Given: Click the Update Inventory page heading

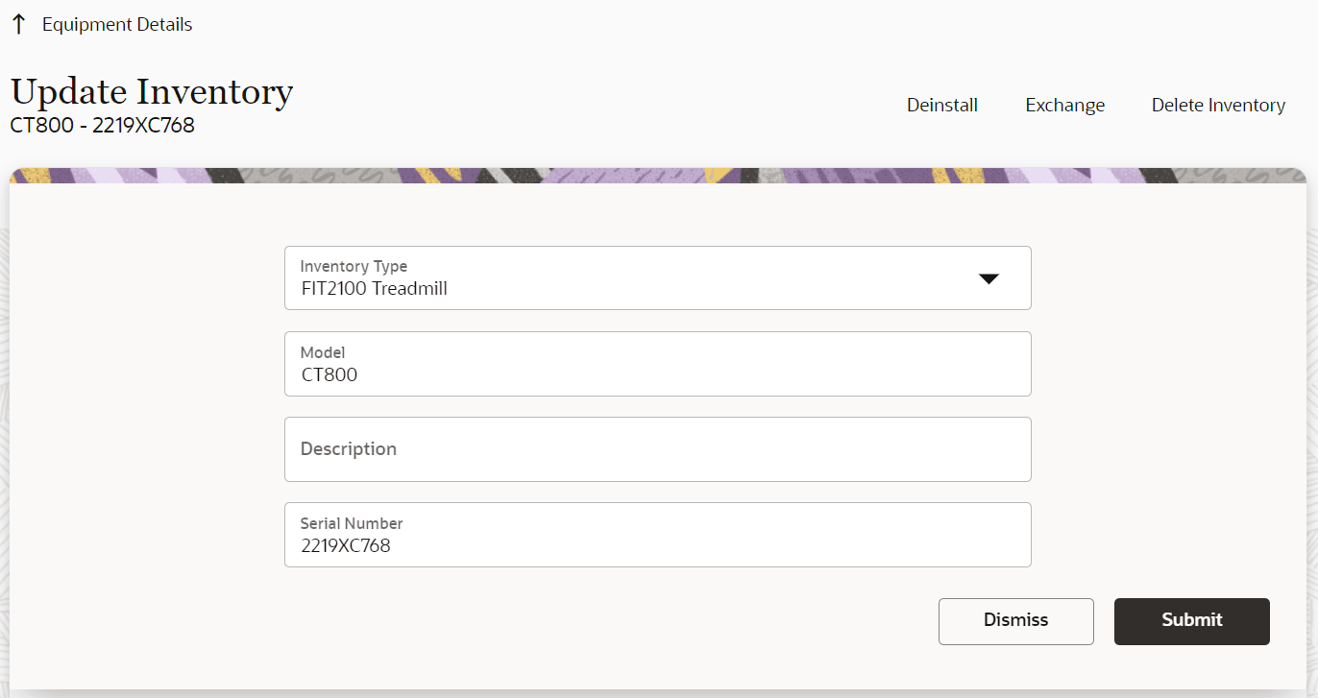Looking at the screenshot, I should click(x=152, y=92).
